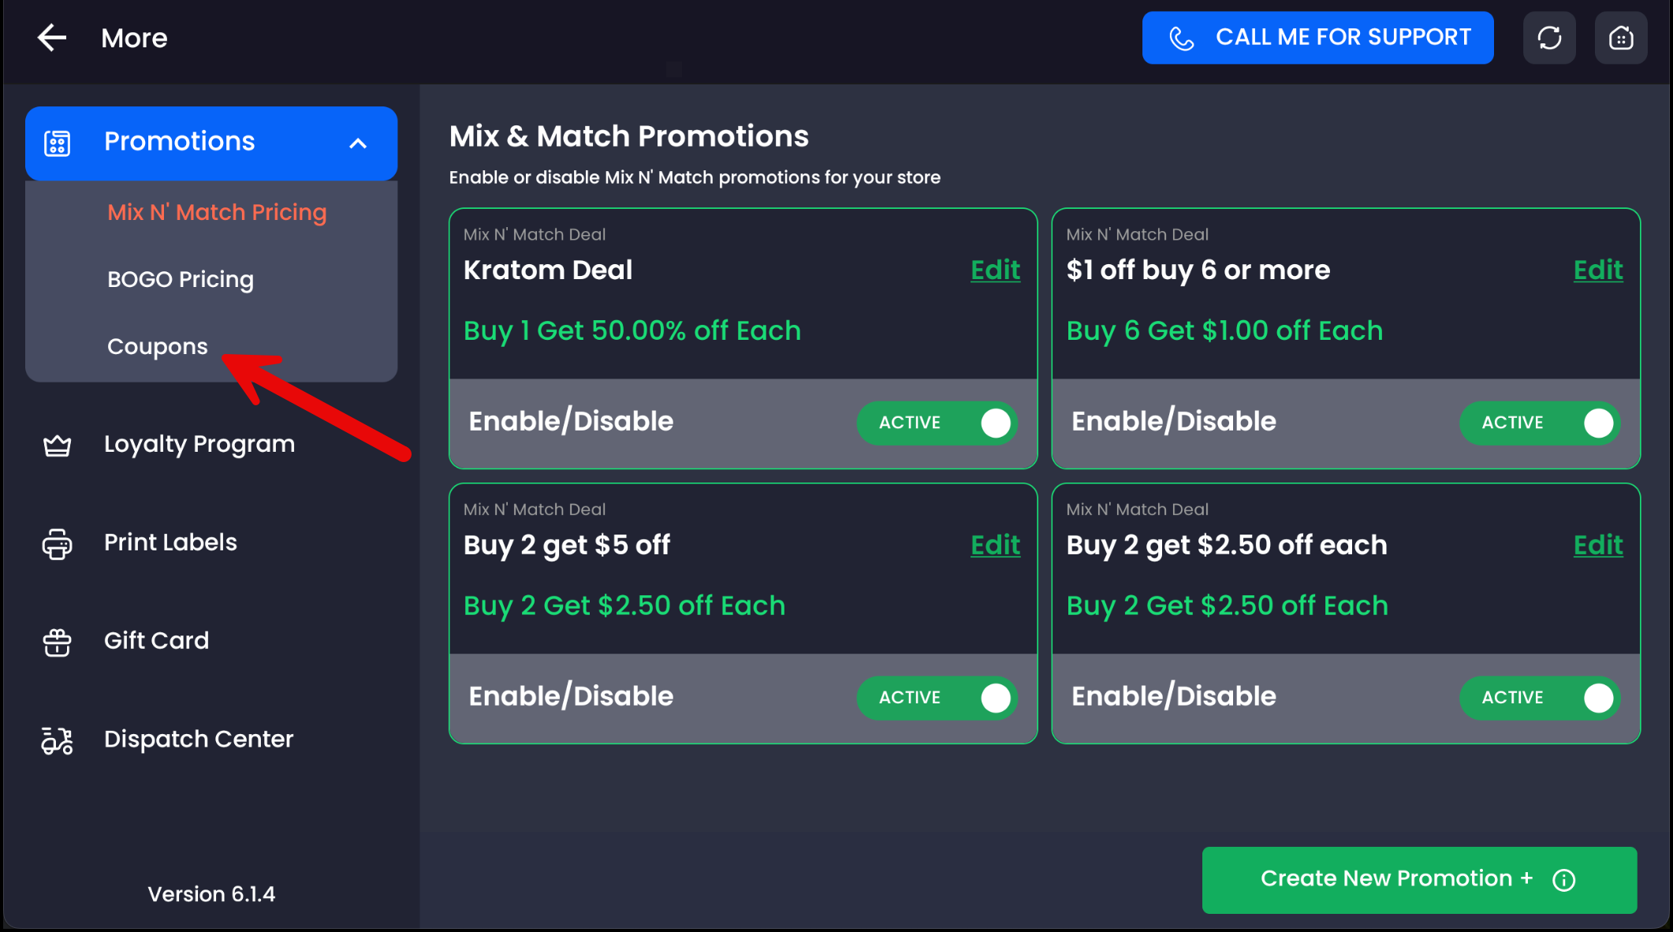The width and height of the screenshot is (1673, 932).
Task: Click the info icon inside Create New Promotion
Action: click(1565, 880)
